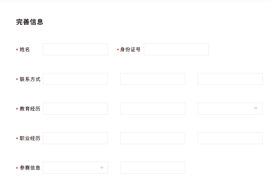272x182 pixels.
Task: Click the first 联系方式 input field
Action: coord(75,79)
